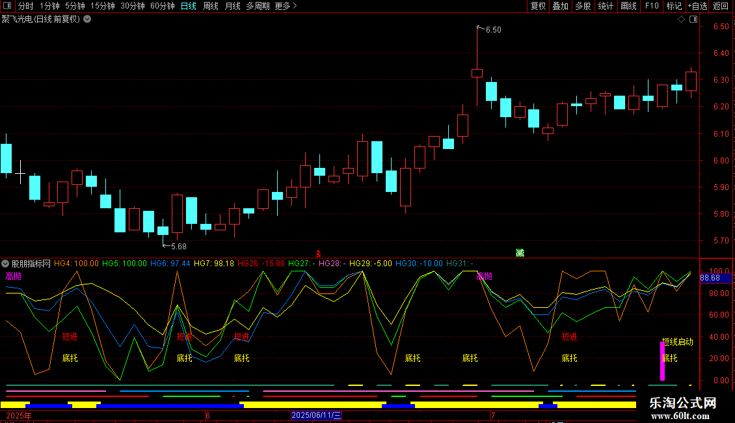
Task: Activate the 画线 drawing tool
Action: 628,6
